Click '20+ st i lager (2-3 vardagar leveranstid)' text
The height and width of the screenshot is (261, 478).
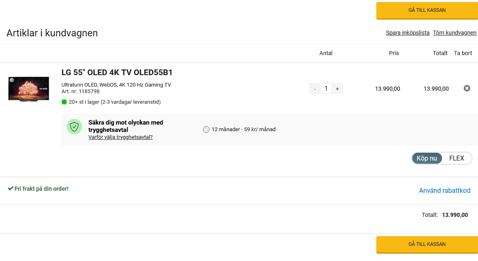click(x=115, y=102)
